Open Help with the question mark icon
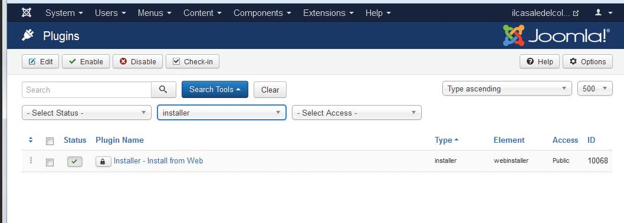 pyautogui.click(x=539, y=62)
